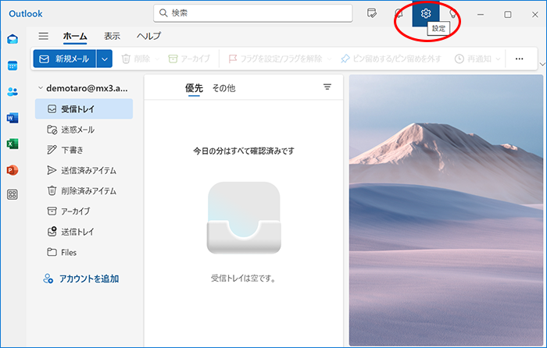Click the 新規メール button
This screenshot has width=547, height=348.
pyautogui.click(x=65, y=59)
